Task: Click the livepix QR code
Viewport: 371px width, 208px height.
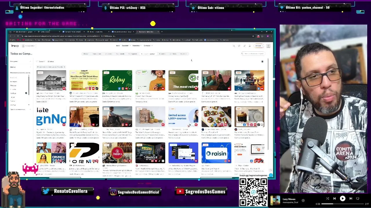Action: 253,192
